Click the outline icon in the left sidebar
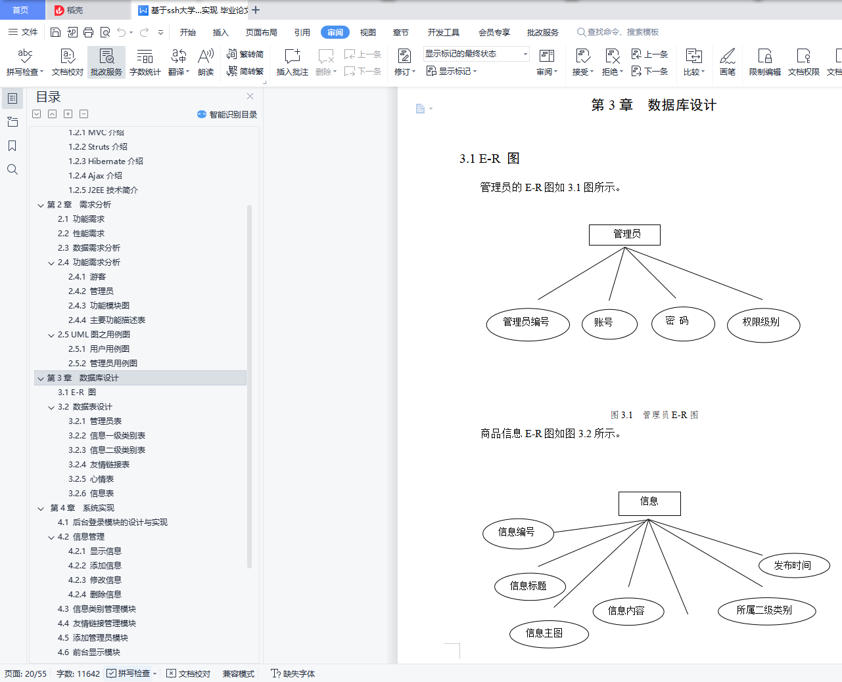The height and width of the screenshot is (682, 842). (12, 98)
